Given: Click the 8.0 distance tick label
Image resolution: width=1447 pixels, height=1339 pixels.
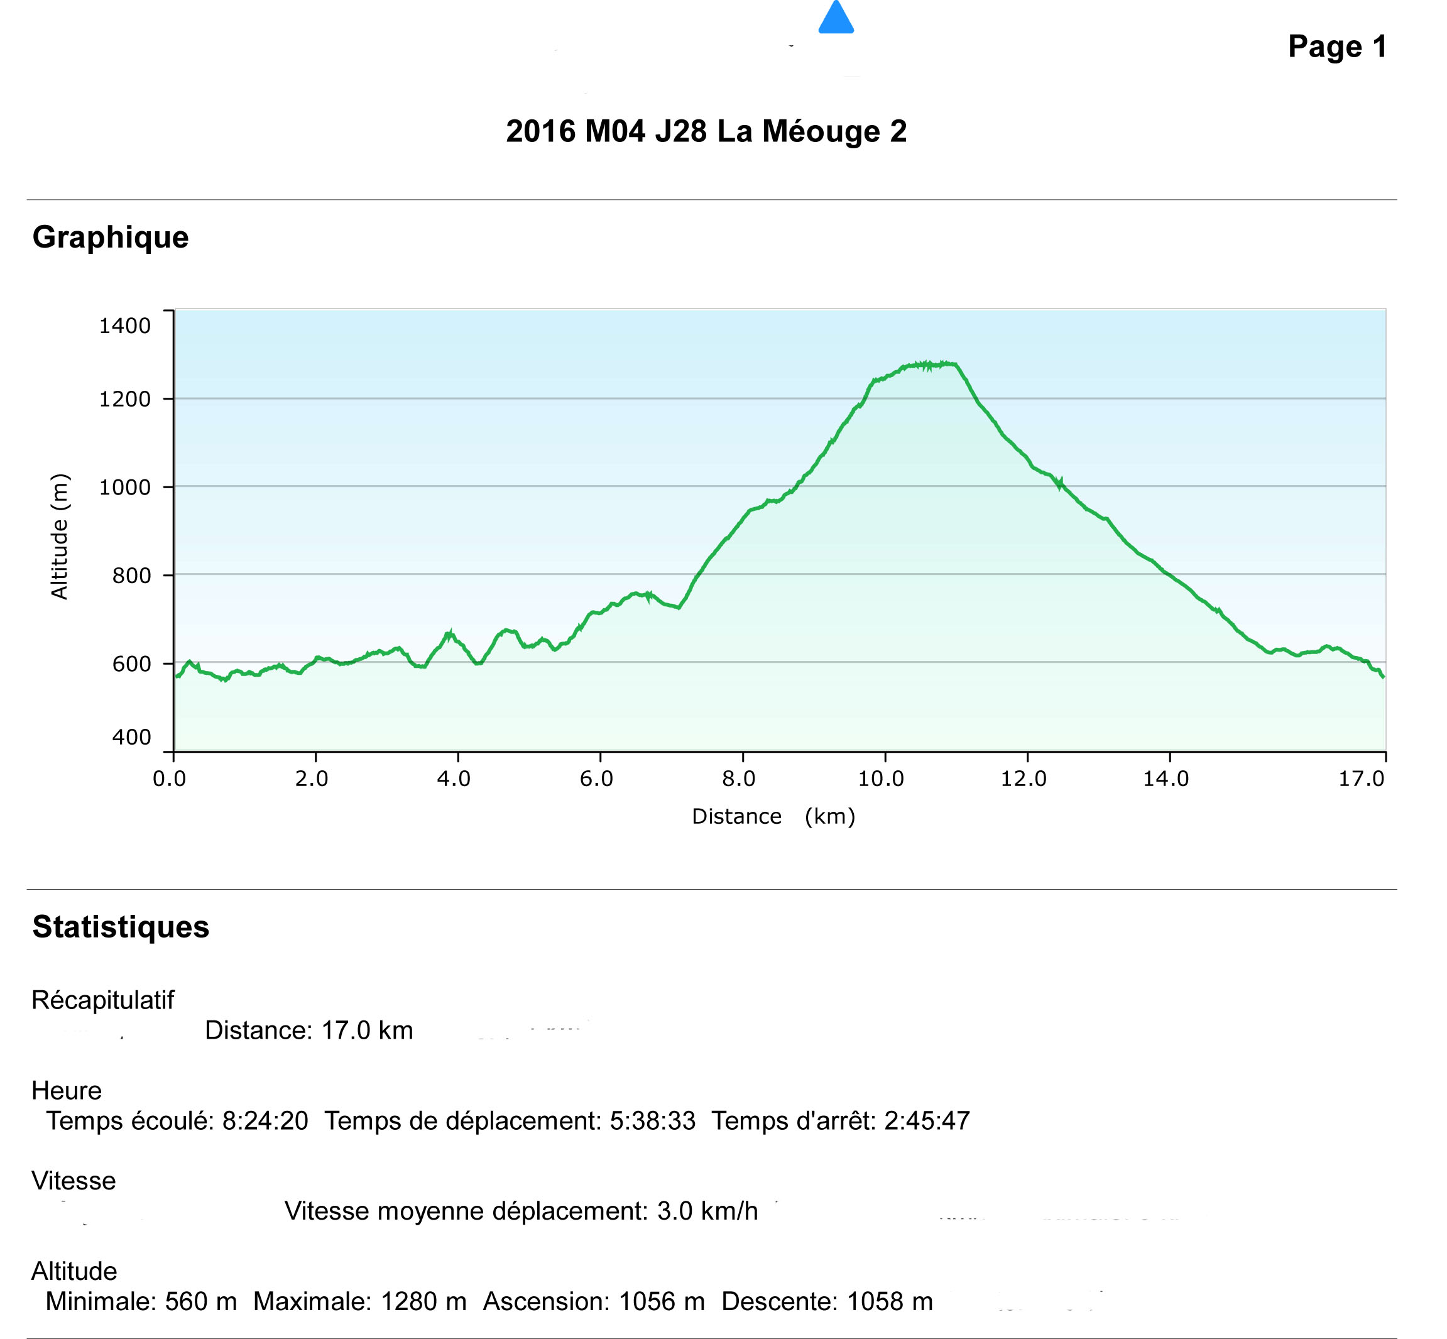Looking at the screenshot, I should pyautogui.click(x=738, y=779).
